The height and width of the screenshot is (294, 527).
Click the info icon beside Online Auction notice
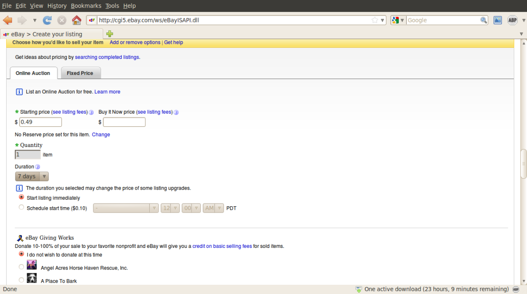[19, 91]
